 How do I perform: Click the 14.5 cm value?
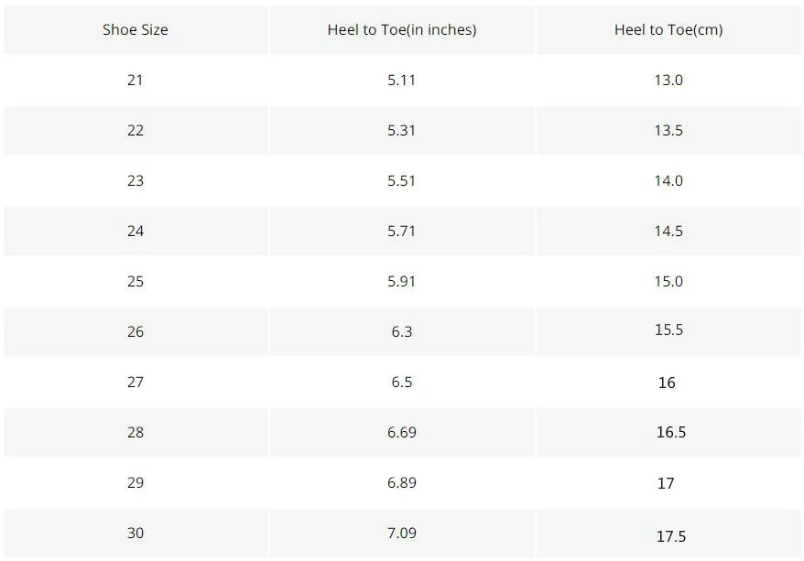point(668,231)
